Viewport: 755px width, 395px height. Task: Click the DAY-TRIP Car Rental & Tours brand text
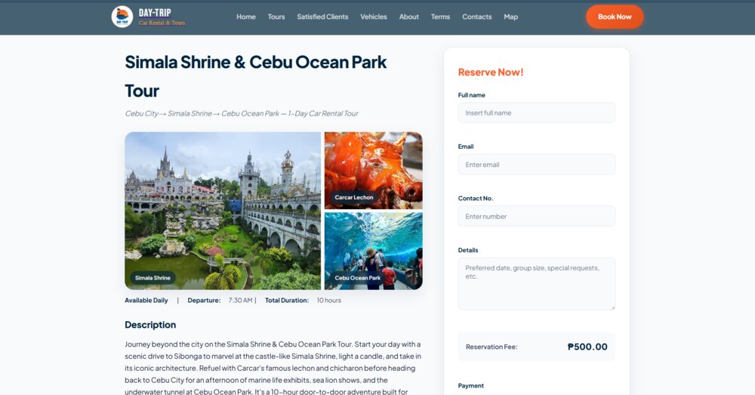pyautogui.click(x=162, y=17)
